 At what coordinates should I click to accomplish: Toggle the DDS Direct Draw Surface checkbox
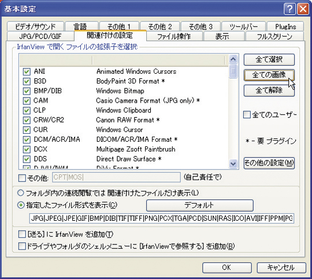(27, 159)
